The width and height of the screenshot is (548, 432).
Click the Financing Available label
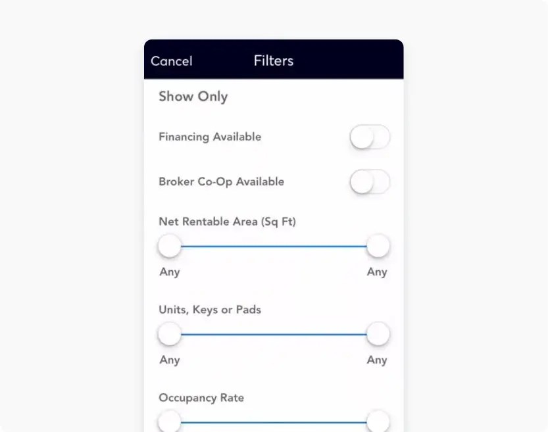[210, 137]
